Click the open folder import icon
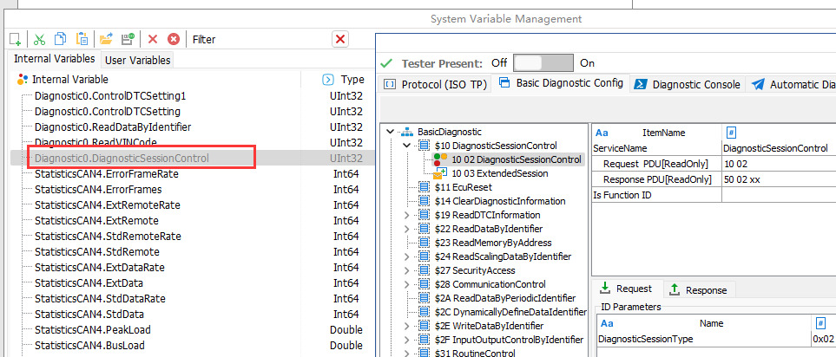Viewport: 836px width, 357px height. 106,39
